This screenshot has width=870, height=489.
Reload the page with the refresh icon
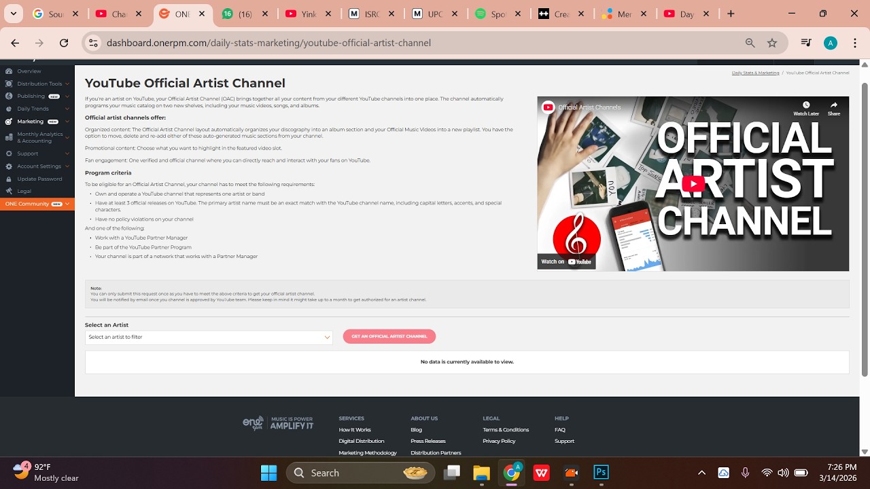(x=64, y=43)
